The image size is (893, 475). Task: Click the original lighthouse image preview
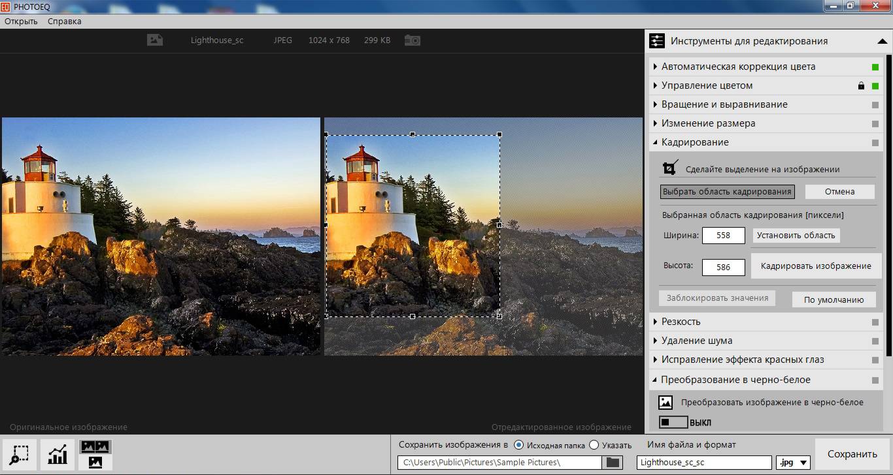[x=161, y=236]
